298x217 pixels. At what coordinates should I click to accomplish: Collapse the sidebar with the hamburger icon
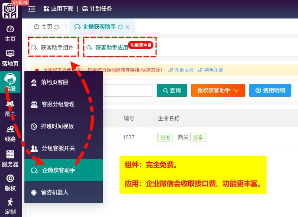pos(32,9)
